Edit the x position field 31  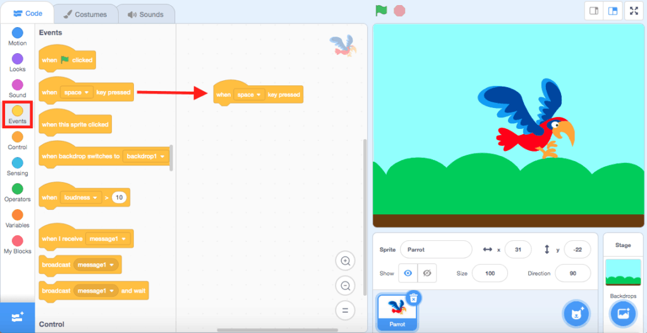click(518, 250)
